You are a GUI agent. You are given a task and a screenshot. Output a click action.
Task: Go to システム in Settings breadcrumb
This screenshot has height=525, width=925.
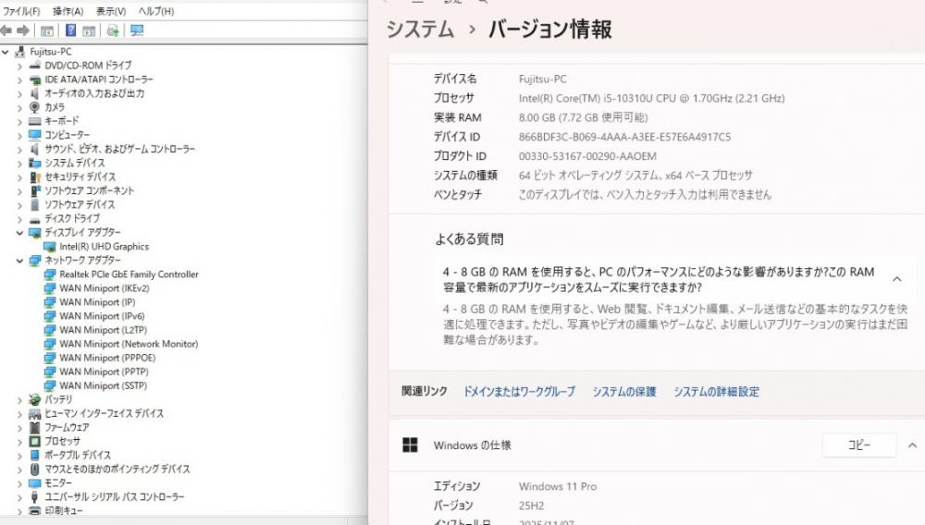(420, 29)
